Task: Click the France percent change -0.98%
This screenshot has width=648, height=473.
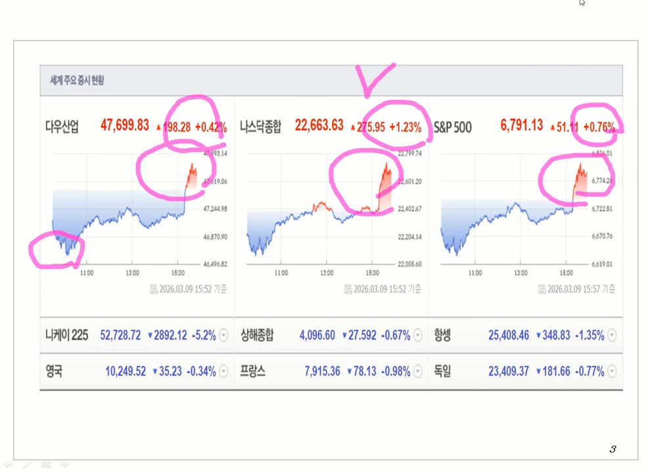Action: pyautogui.click(x=396, y=371)
